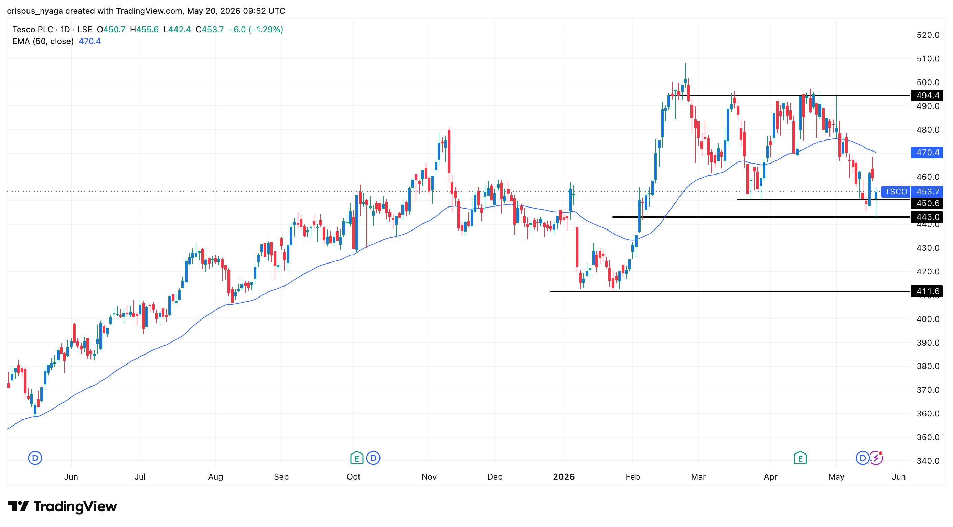
Task: Click the earnings E marker in April
Action: [x=800, y=458]
